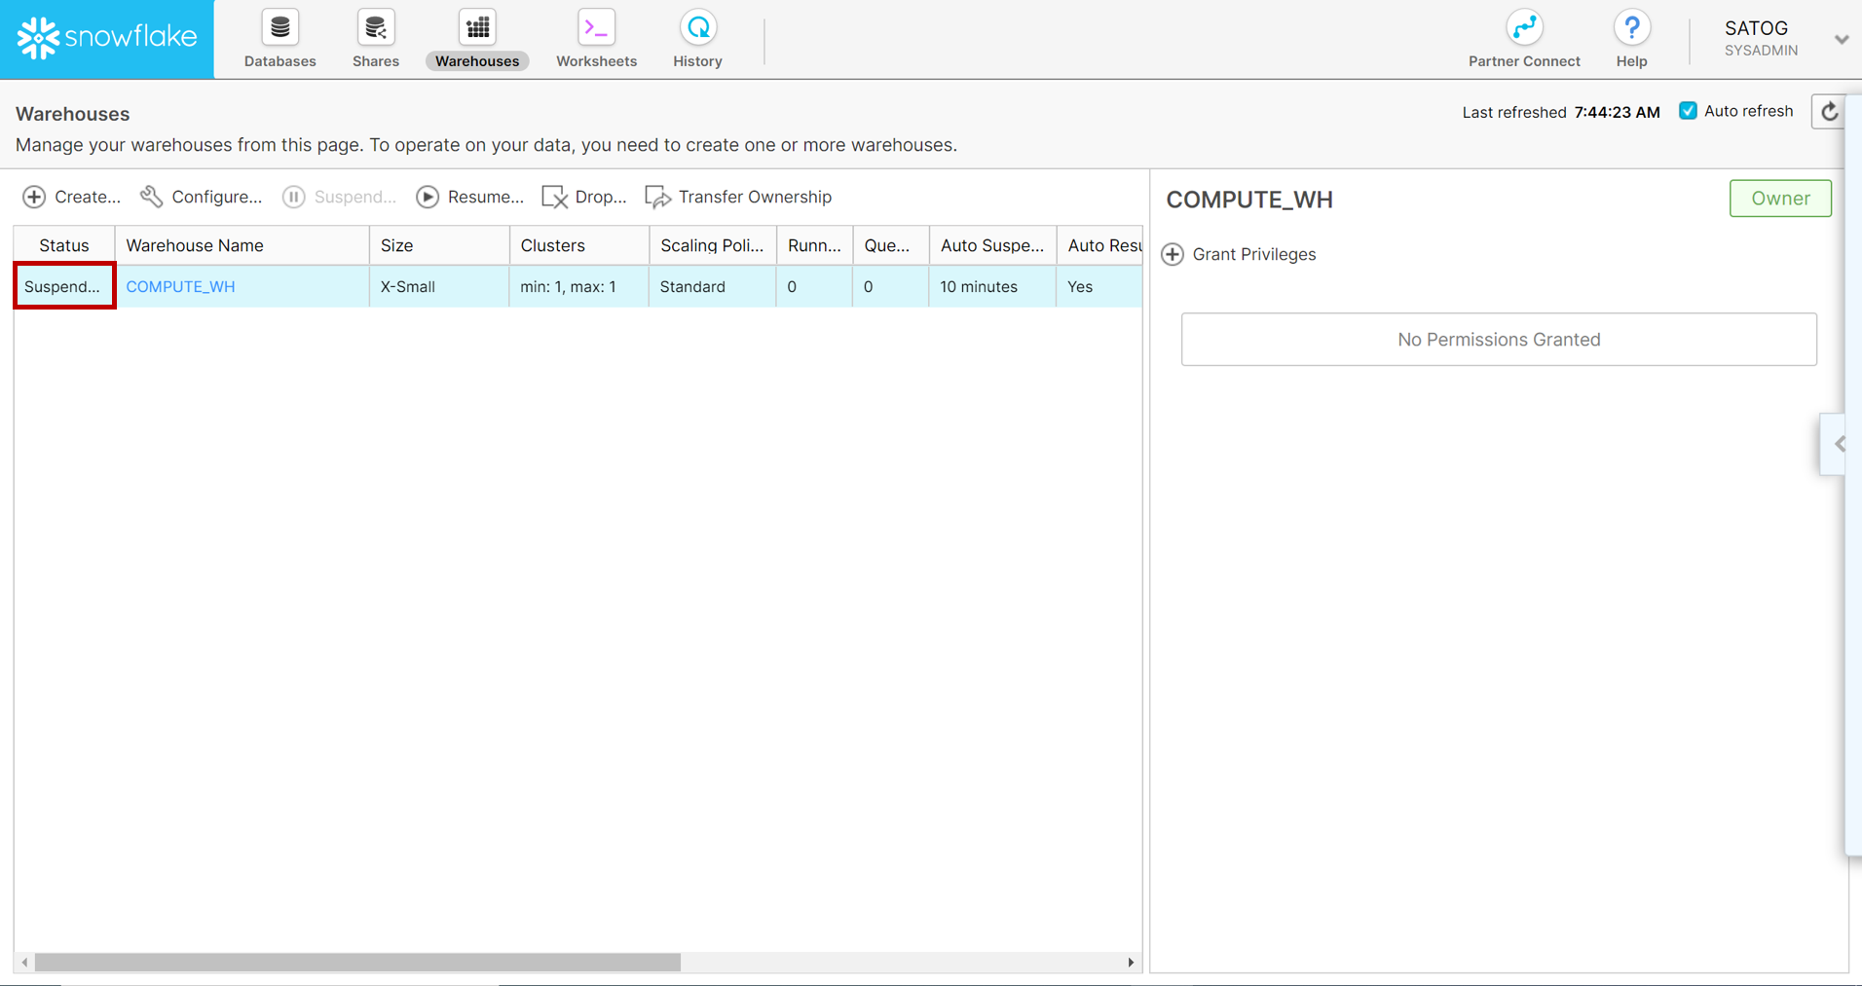Sort by the Size column header
1862x986 pixels.
(439, 245)
